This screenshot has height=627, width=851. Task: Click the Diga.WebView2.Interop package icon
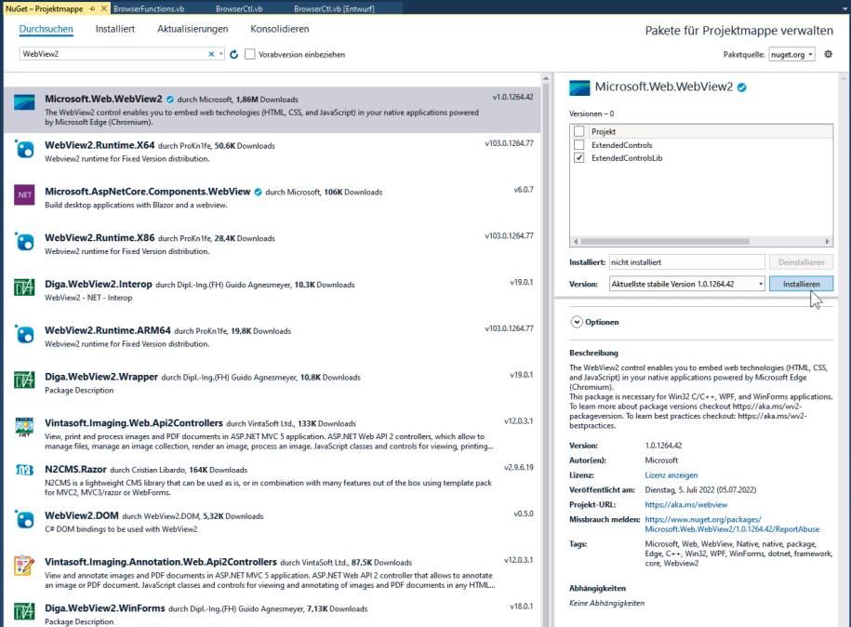[x=24, y=287]
